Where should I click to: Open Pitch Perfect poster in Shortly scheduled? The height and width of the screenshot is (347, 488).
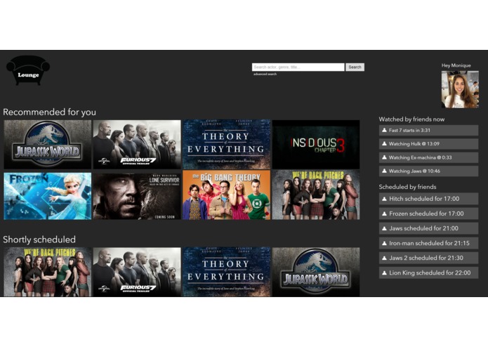tap(48, 272)
